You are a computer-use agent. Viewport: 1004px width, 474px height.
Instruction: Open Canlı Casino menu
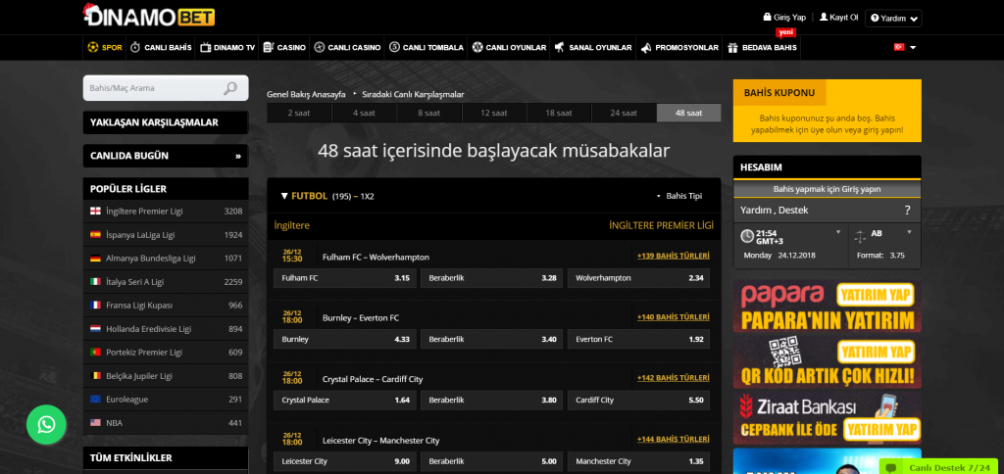pos(348,47)
